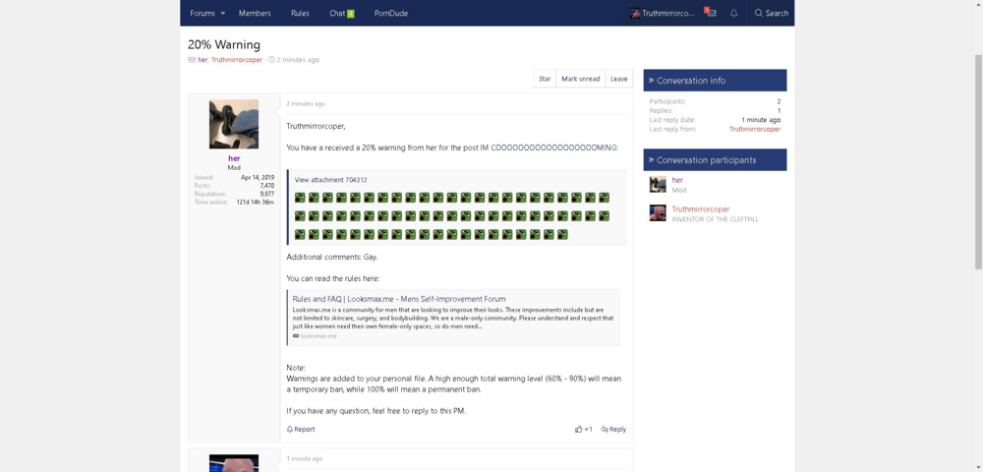Screen dimensions: 983x472
Task: Click the '2 minutes ago' message timestamp
Action: coord(306,104)
